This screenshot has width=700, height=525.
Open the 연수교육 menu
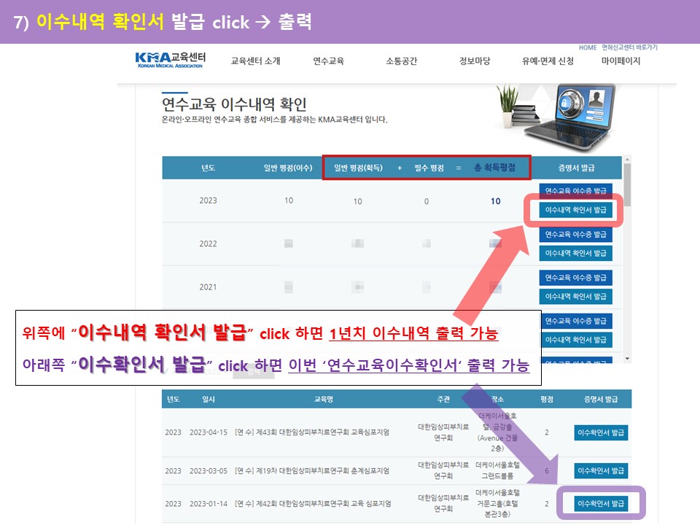point(328,61)
